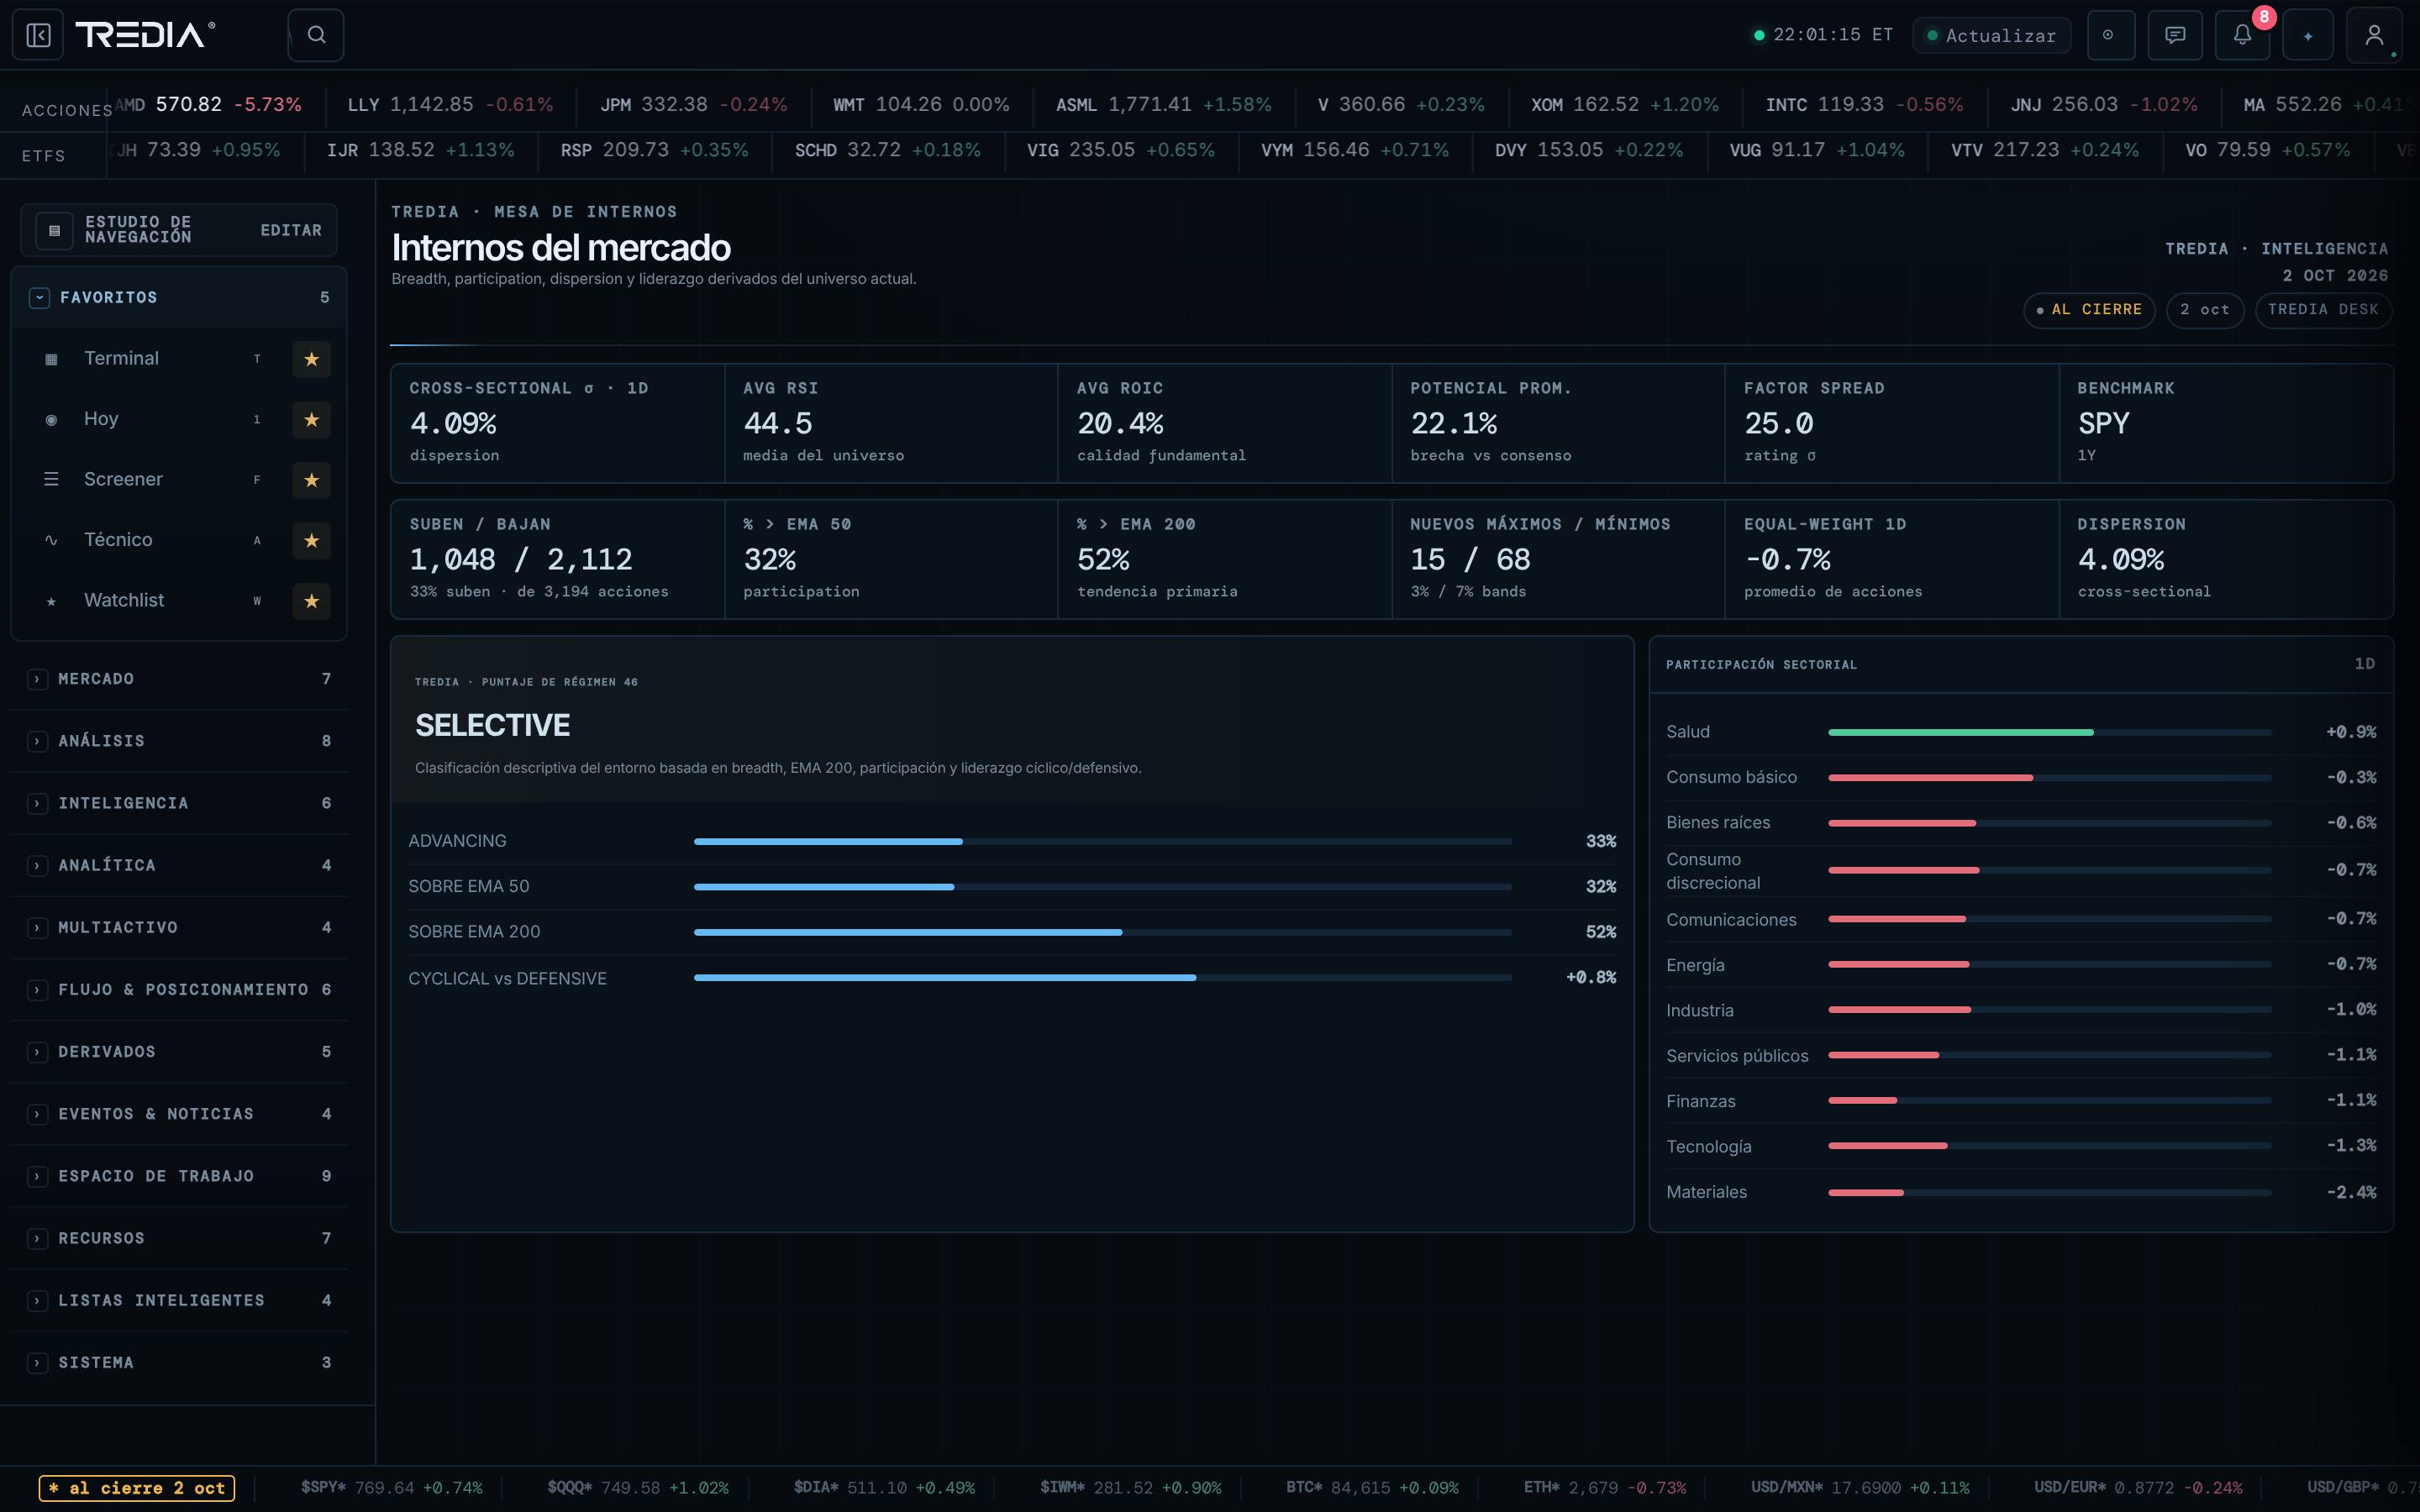
Task: Collapse the sidebar panel icon
Action: point(38,35)
